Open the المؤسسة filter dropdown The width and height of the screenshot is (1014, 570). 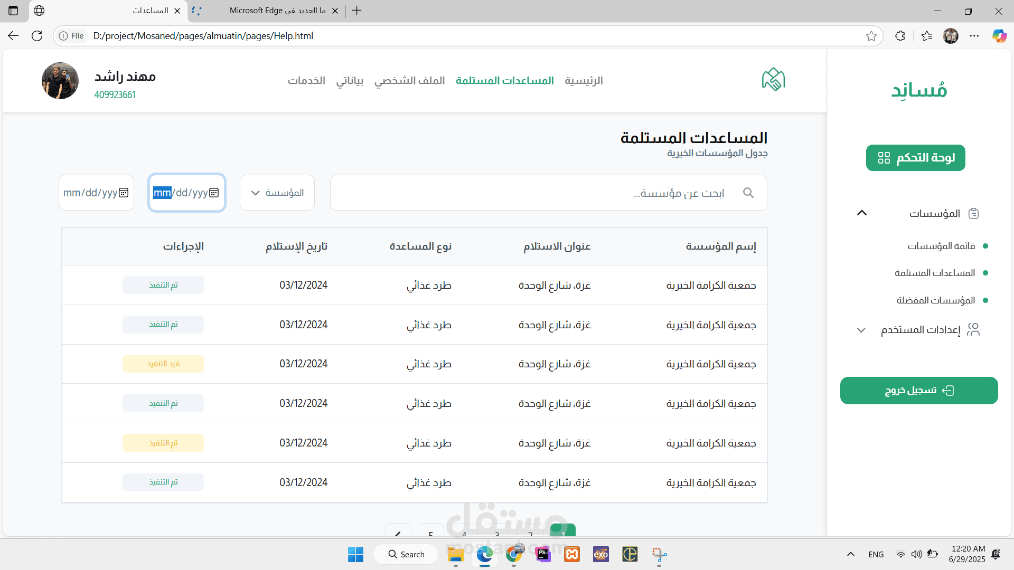coord(277,193)
